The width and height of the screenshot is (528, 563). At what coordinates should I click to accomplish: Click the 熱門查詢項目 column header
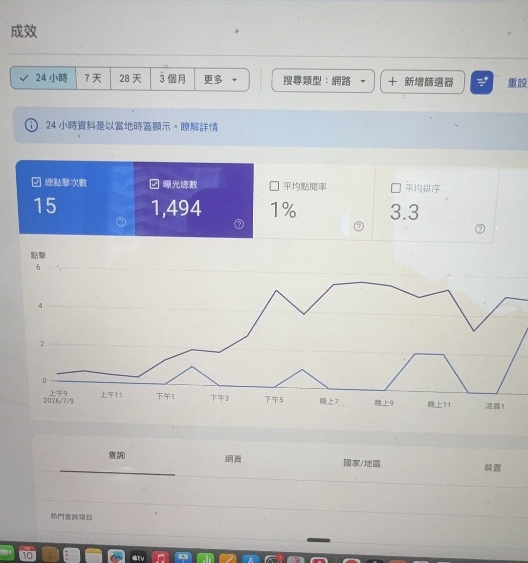click(x=71, y=516)
